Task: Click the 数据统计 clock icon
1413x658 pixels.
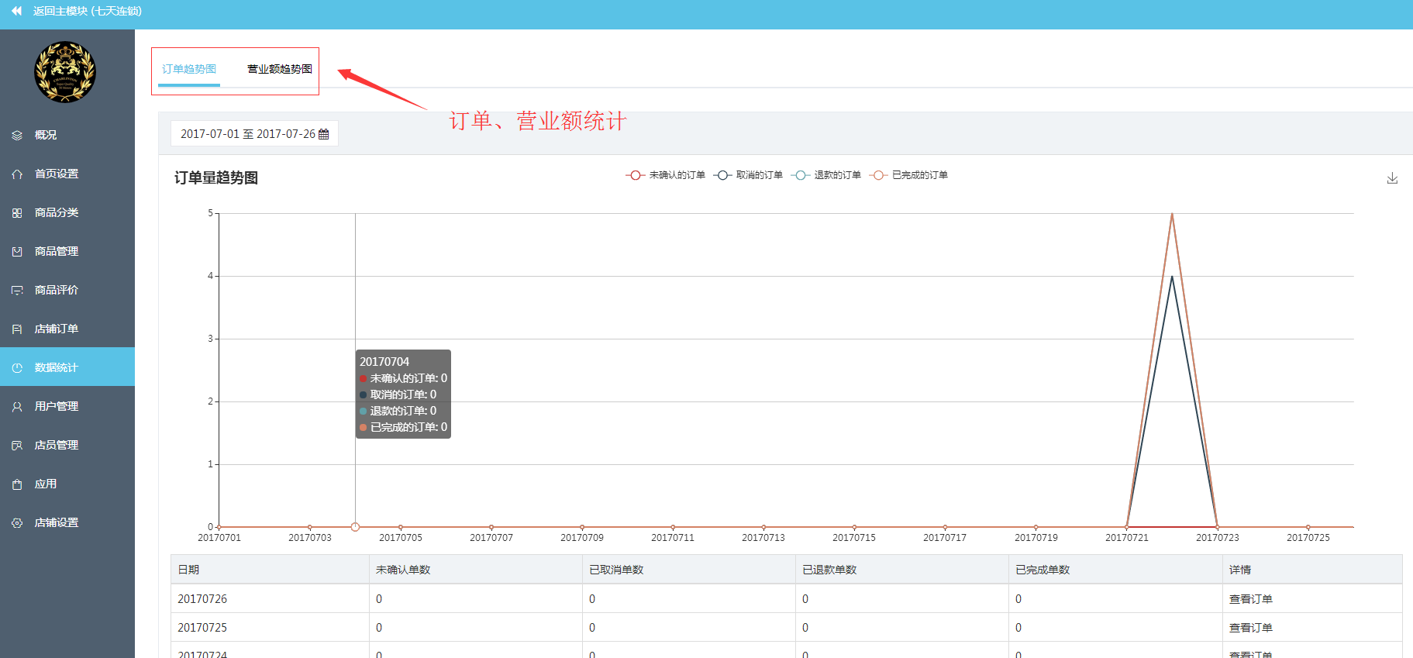Action: click(17, 367)
